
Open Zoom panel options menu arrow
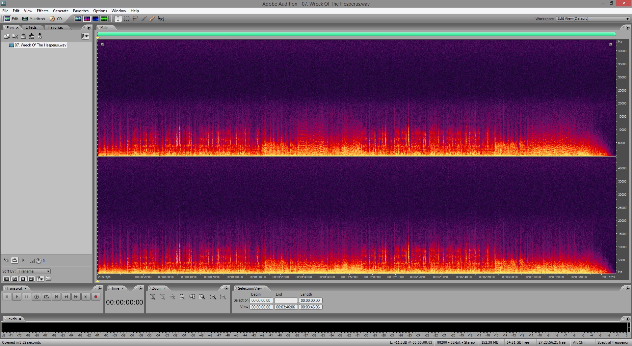[x=226, y=288]
